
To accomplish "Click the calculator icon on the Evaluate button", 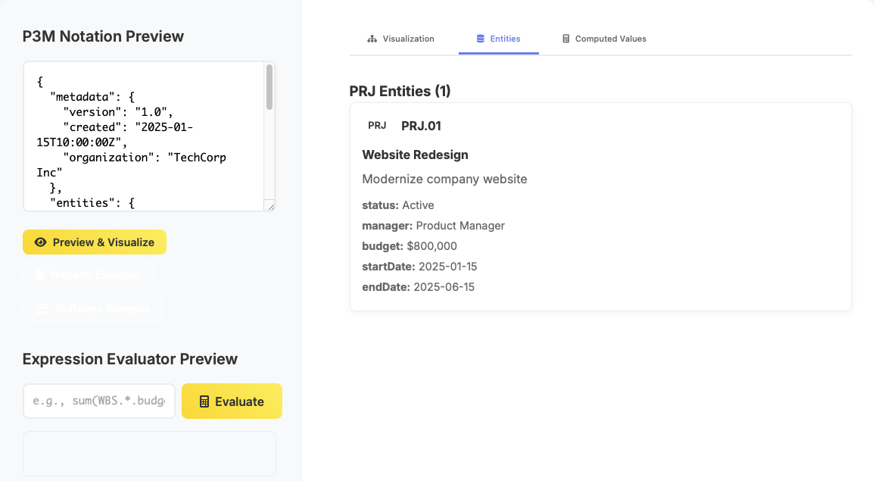I will click(202, 401).
